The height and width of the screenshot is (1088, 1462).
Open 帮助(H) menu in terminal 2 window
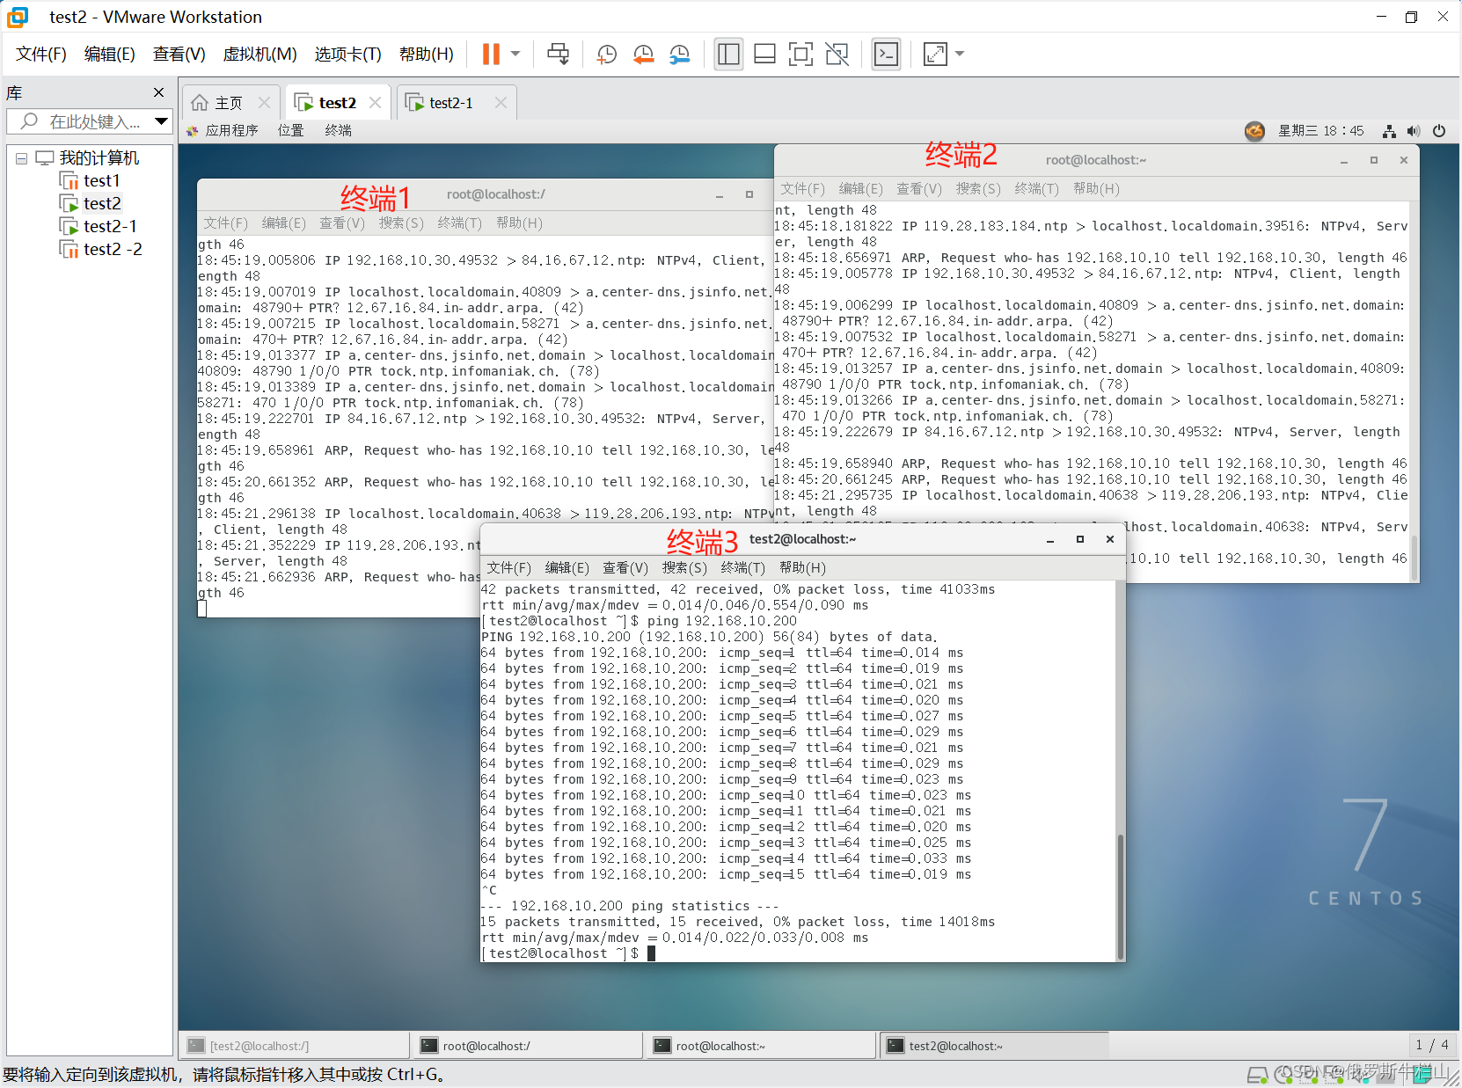1097,189
